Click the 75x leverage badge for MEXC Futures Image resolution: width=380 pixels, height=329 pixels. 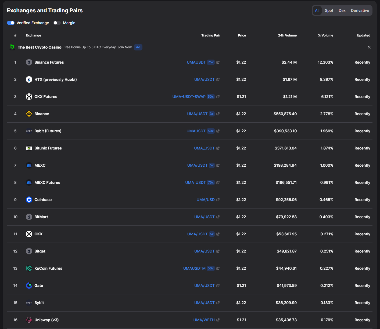pyautogui.click(x=211, y=182)
